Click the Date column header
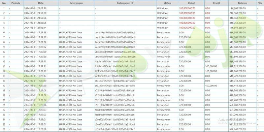Viewport: 264px width, 132px height. pos(41,3)
